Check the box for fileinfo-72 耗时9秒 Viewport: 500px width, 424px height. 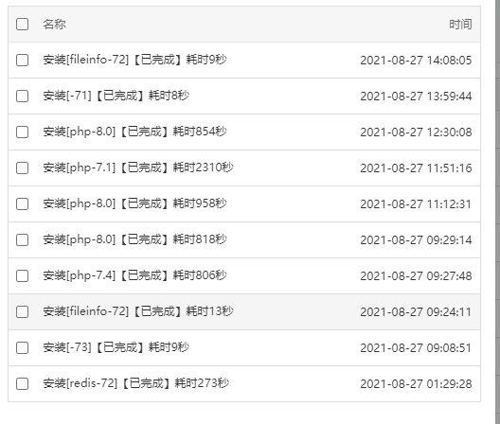click(22, 61)
